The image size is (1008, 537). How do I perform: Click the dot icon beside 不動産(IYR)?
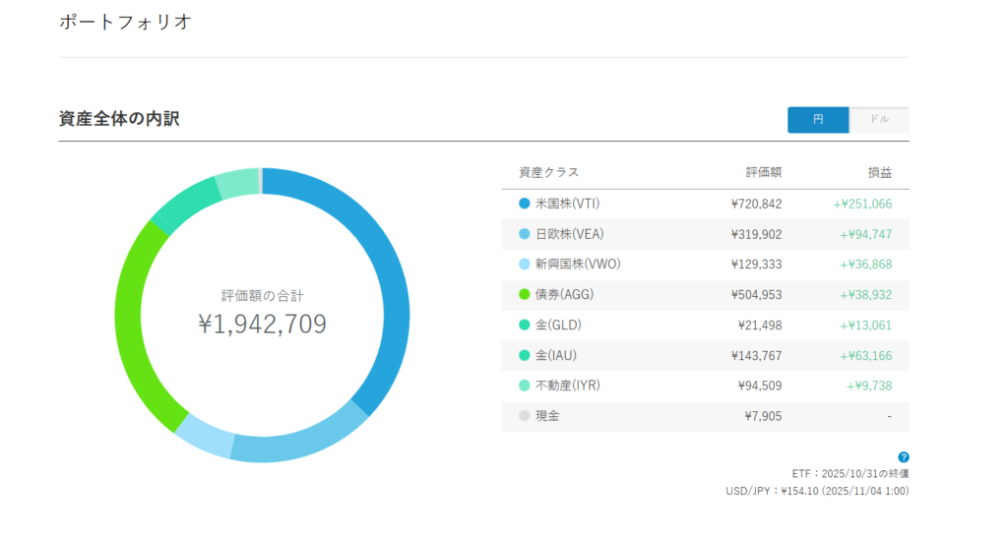tap(524, 386)
